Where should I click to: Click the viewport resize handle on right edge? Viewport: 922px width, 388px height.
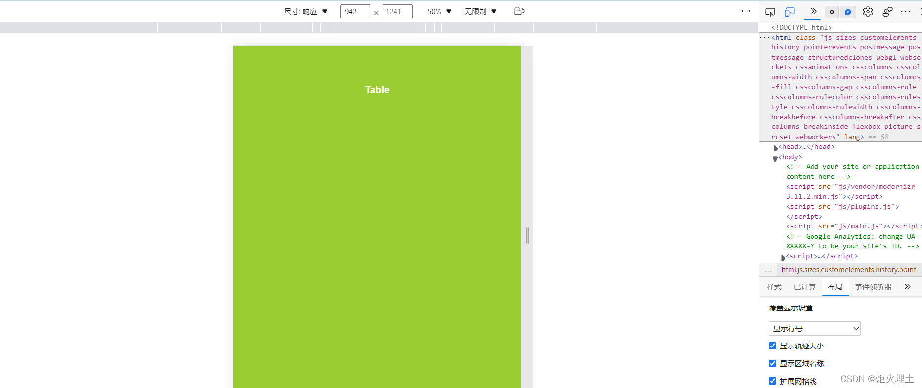coord(527,236)
